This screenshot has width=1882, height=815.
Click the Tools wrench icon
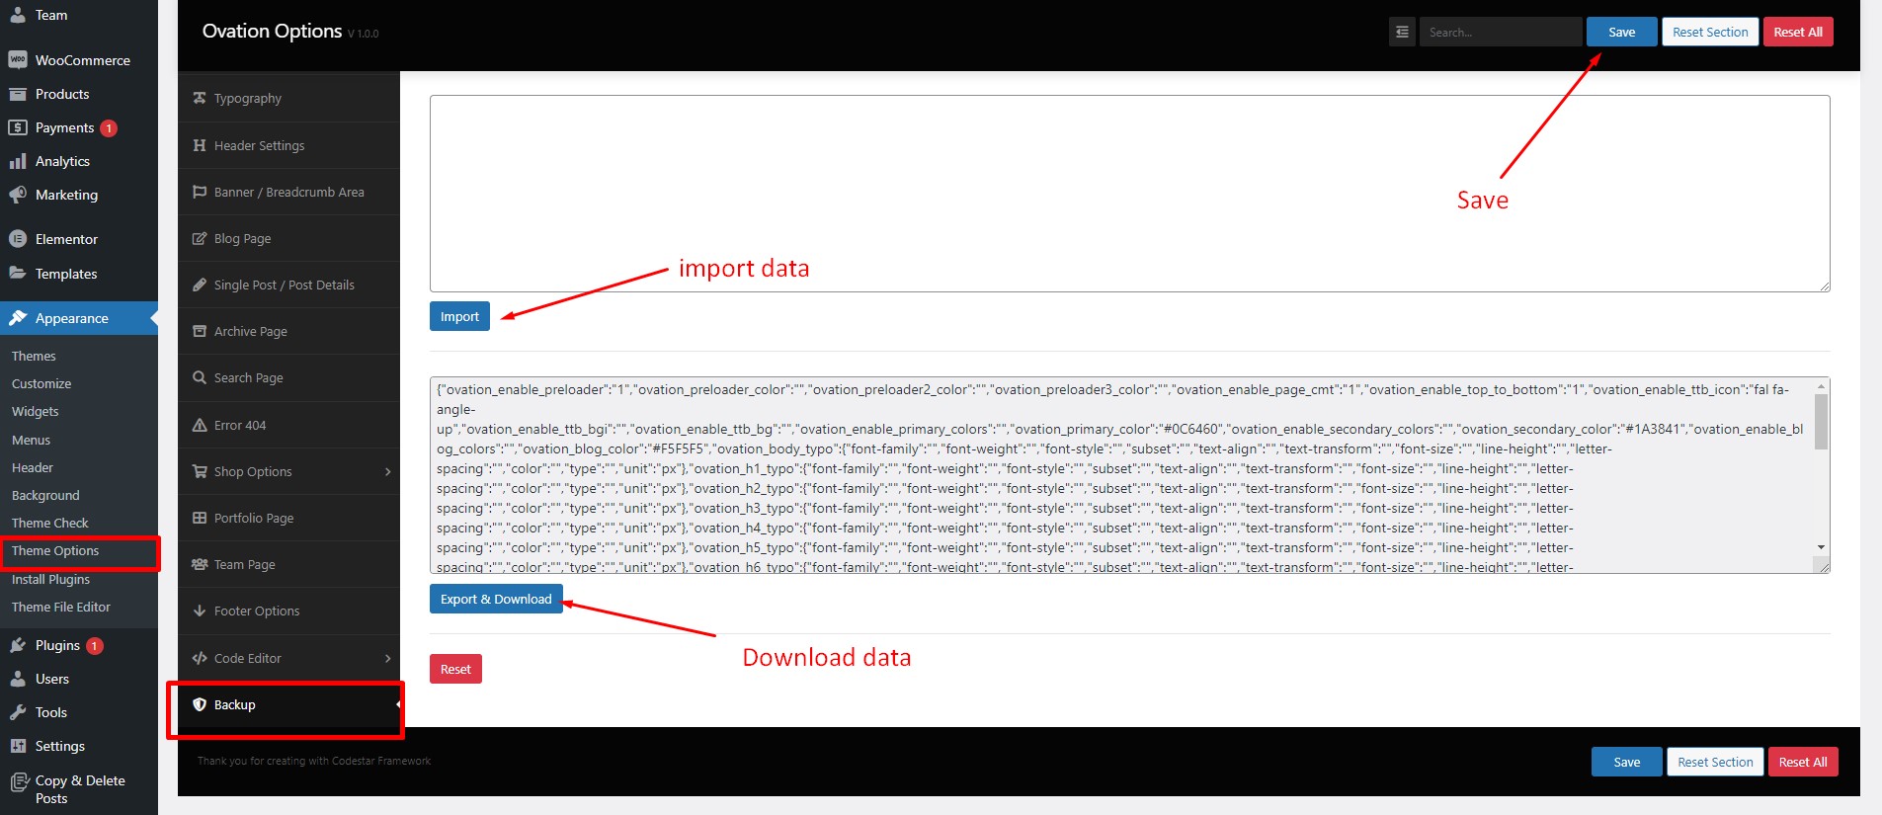[x=18, y=712]
